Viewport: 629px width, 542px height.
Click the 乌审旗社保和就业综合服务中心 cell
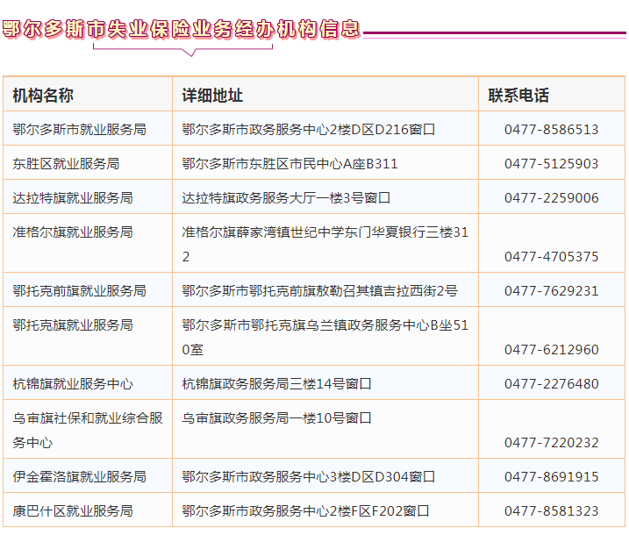(88, 430)
